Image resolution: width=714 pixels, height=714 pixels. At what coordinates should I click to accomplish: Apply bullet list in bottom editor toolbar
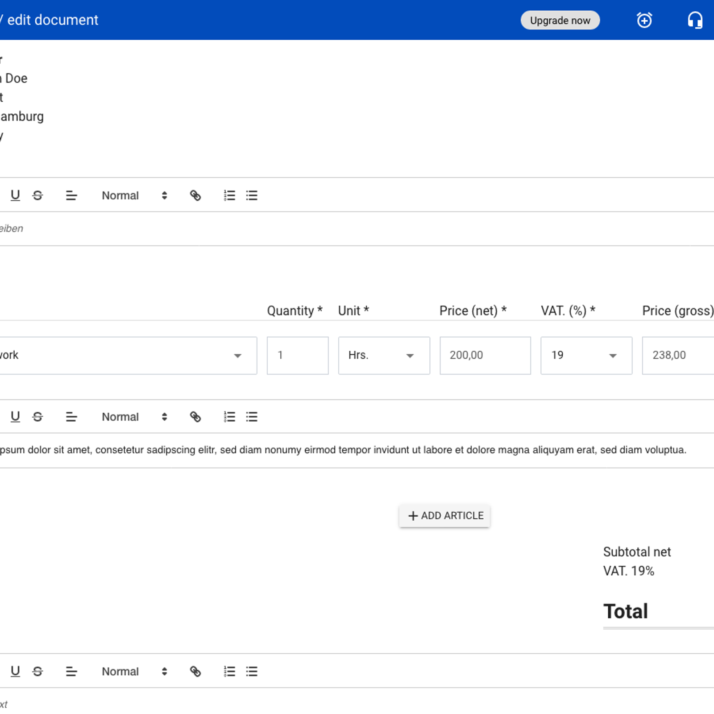(x=252, y=672)
